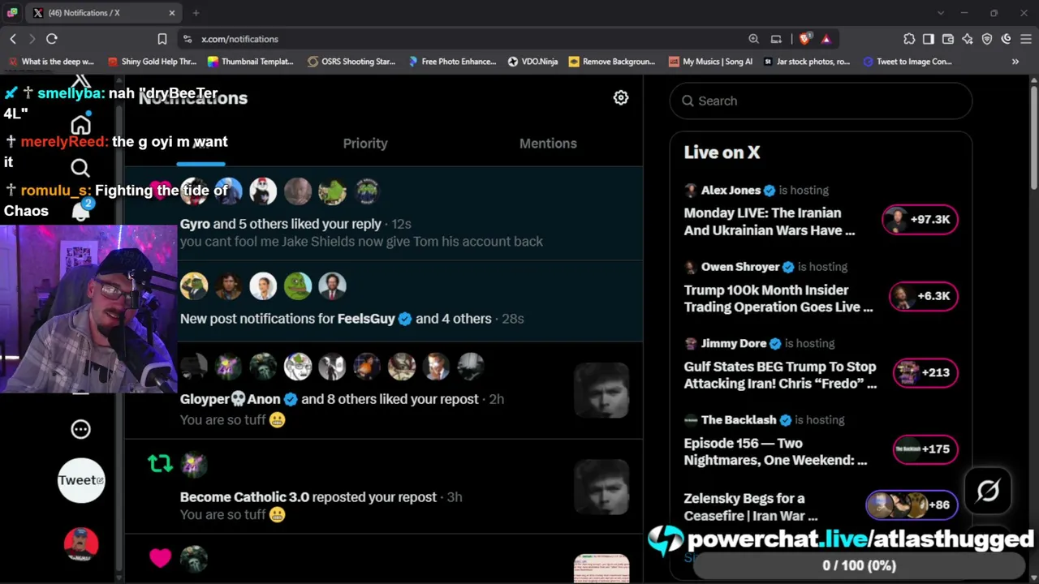Image resolution: width=1039 pixels, height=584 pixels.
Task: Open 'OSRS Shooting Star...' bookmark
Action: point(351,62)
